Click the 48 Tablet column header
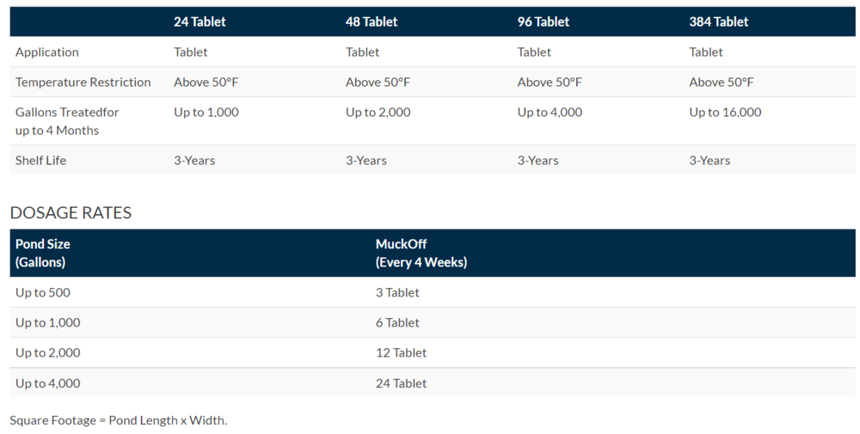This screenshot has width=860, height=434. (372, 22)
